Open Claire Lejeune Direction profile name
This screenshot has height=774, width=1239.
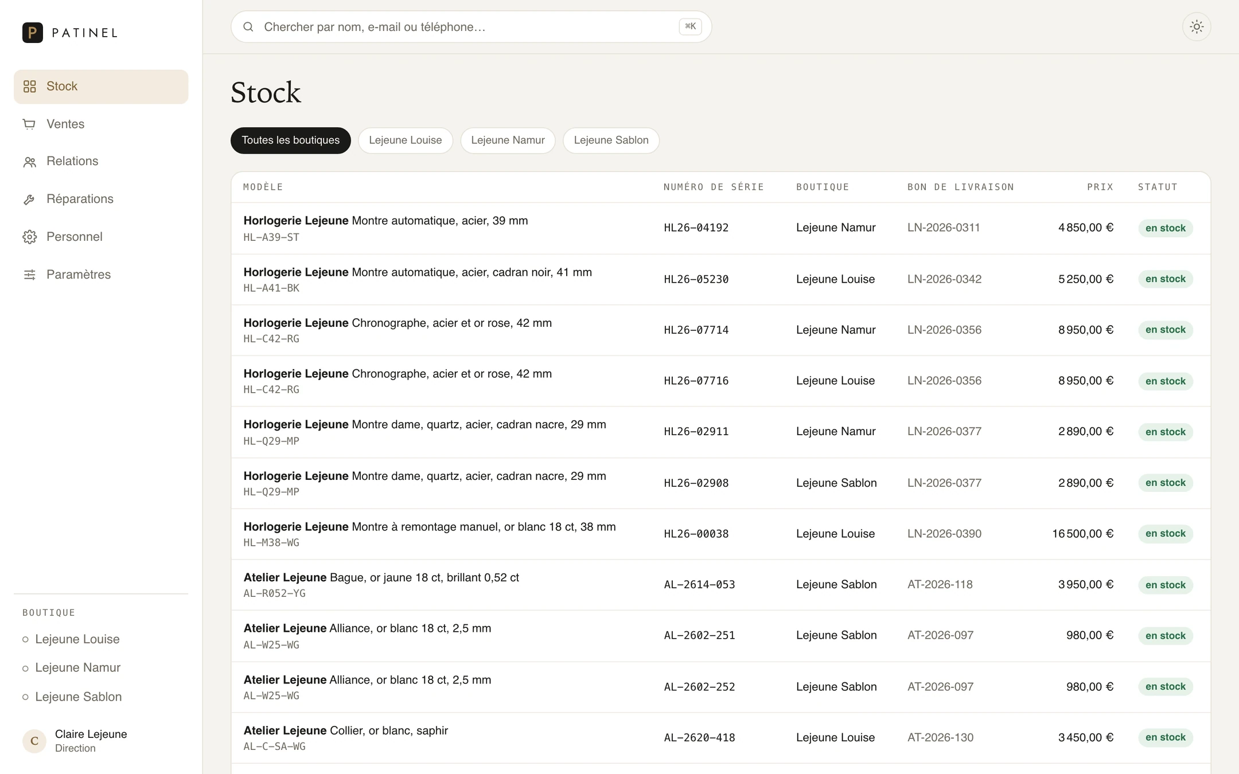click(91, 734)
